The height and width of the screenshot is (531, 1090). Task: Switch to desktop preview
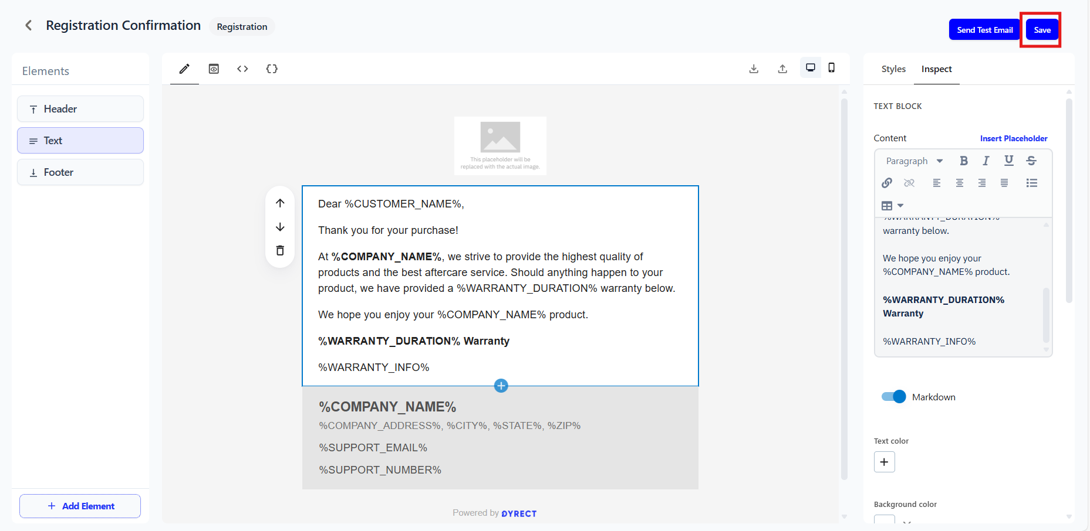[810, 68]
